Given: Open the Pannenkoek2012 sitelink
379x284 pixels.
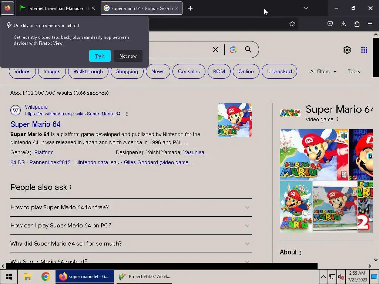Looking at the screenshot, I should click(x=50, y=162).
